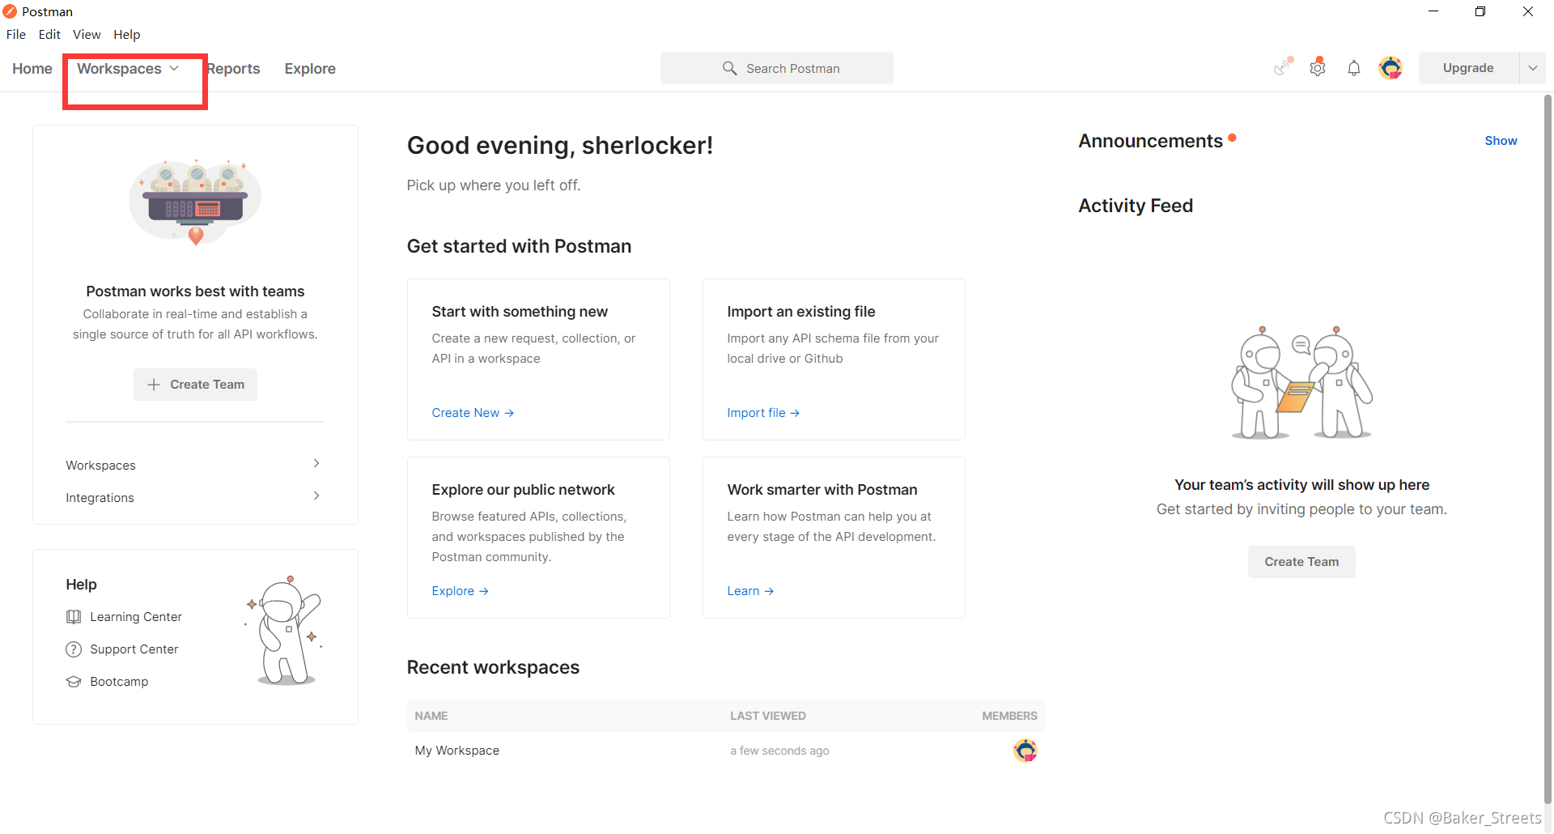Click the NAME column header
The image size is (1554, 834).
pyautogui.click(x=431, y=716)
